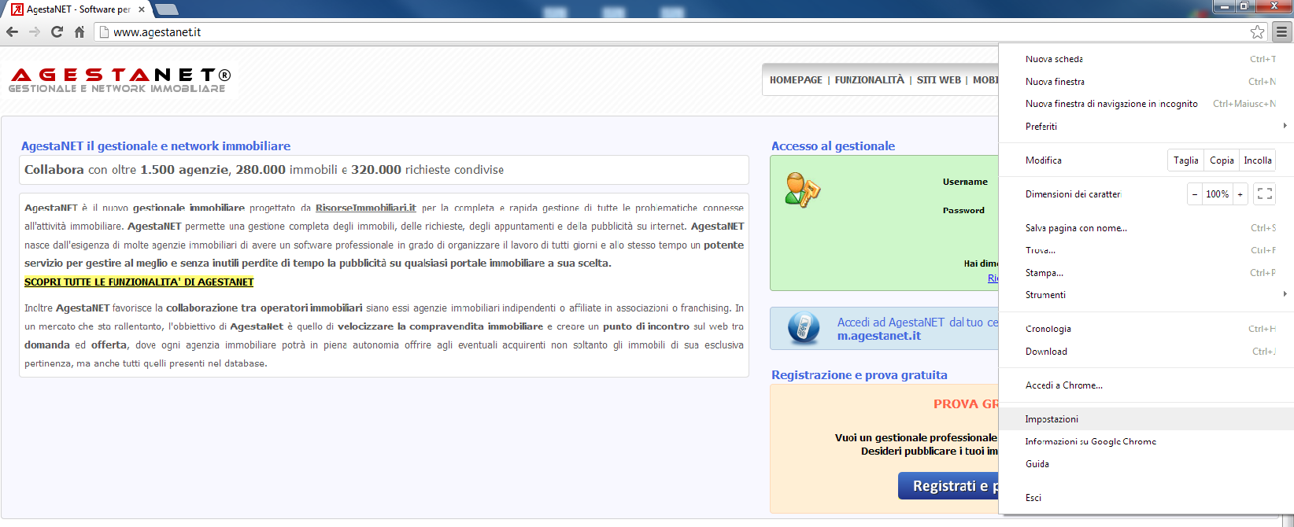Viewport: 1294px width, 527px height.
Task: Click the Taglia button
Action: point(1185,160)
